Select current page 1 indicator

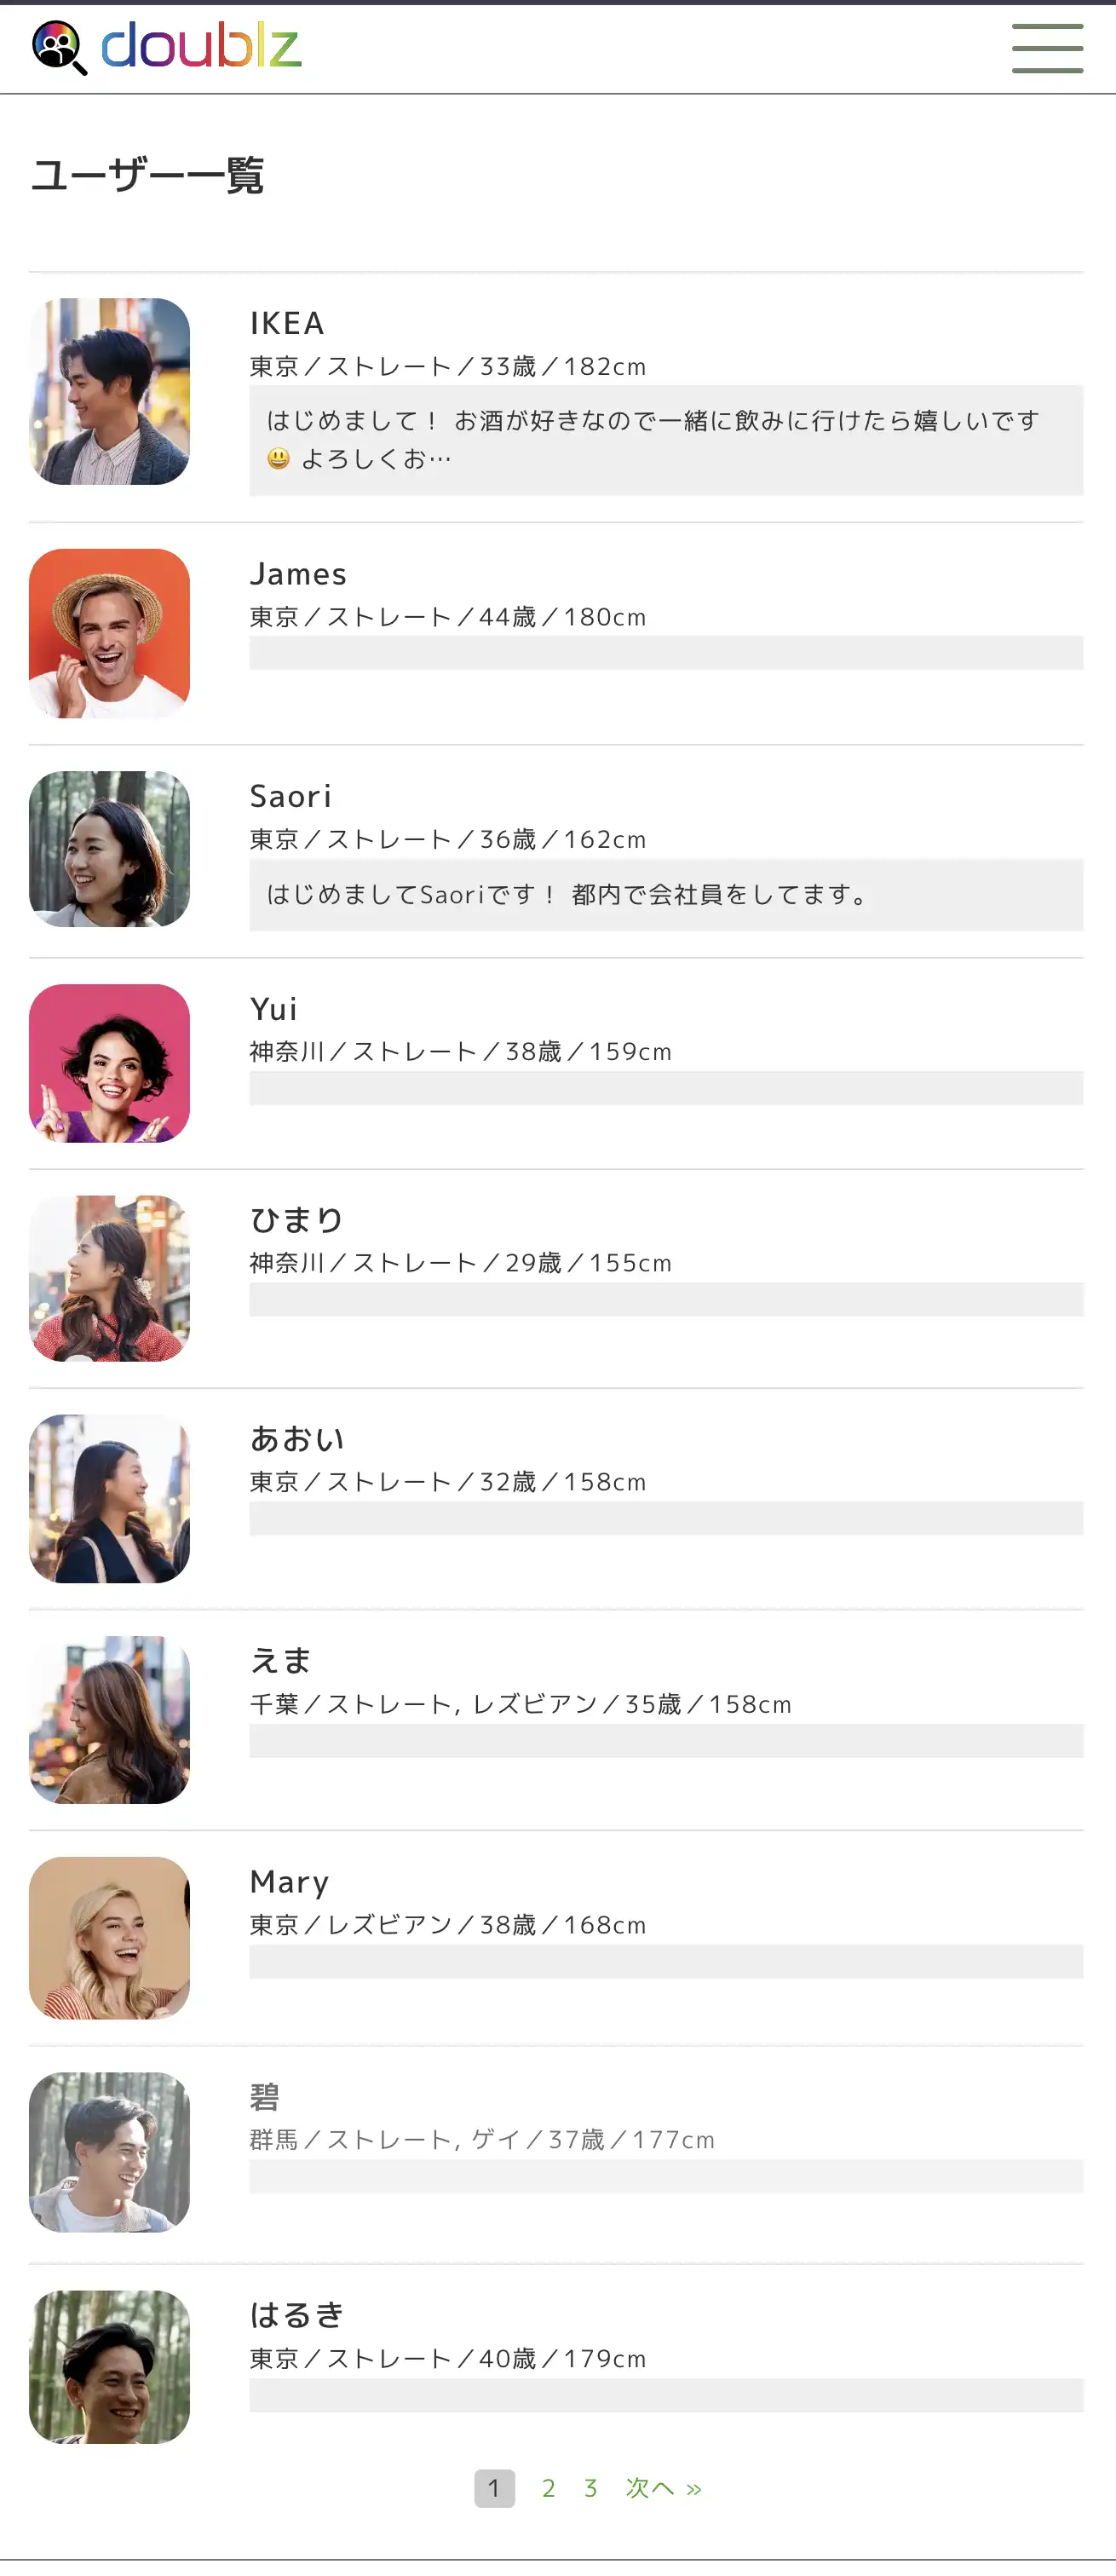[494, 2488]
